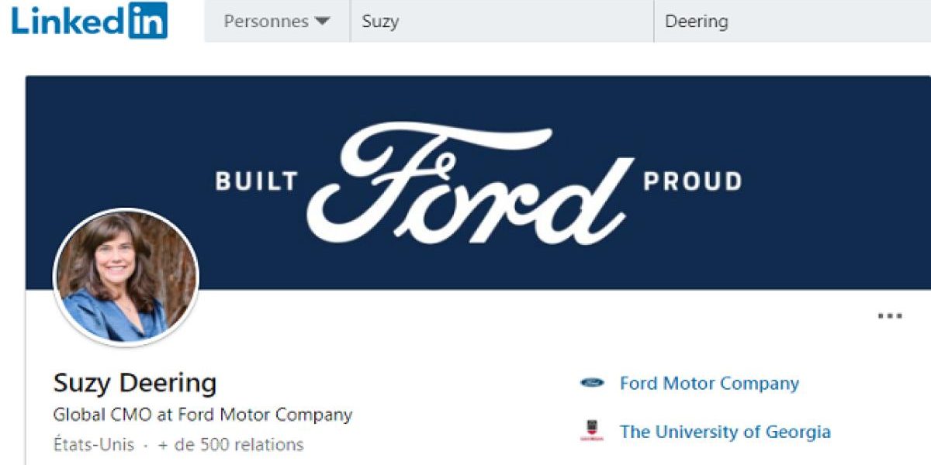The width and height of the screenshot is (931, 465).
Task: Click the LinkedIn wordmark logo
Action: click(x=89, y=21)
